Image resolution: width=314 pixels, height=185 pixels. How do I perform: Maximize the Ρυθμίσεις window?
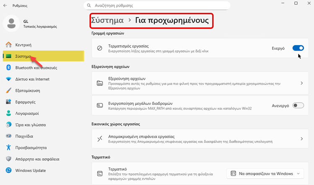click(x=296, y=3)
